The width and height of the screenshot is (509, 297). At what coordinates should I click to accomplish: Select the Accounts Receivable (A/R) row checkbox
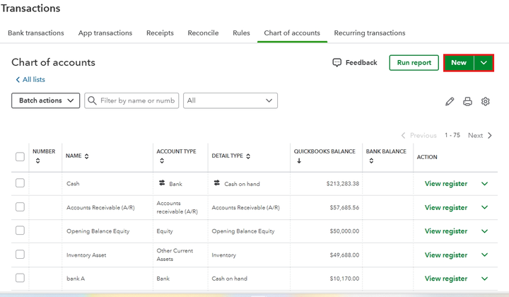tap(20, 206)
